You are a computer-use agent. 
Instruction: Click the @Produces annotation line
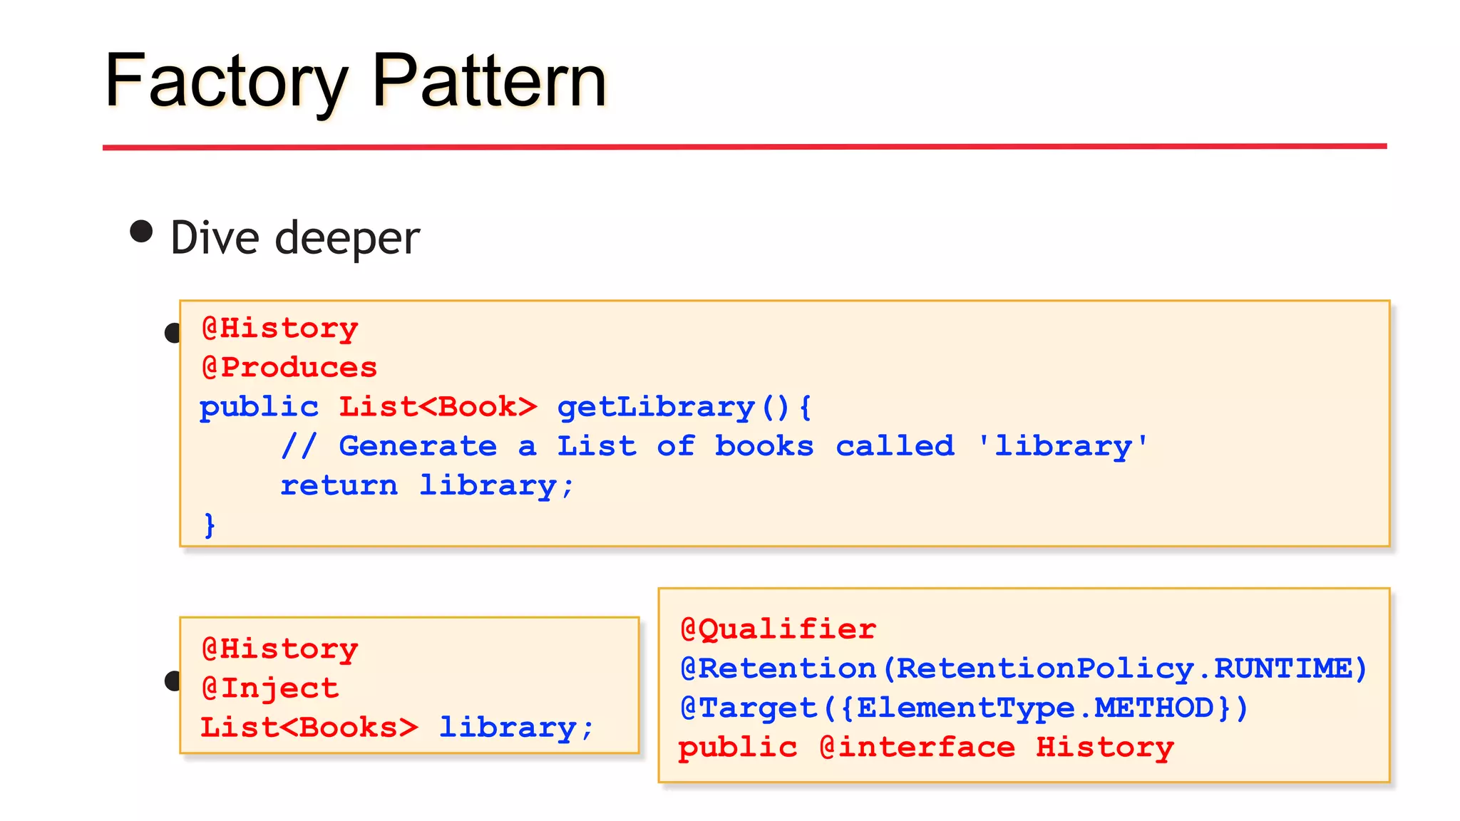[x=289, y=368]
